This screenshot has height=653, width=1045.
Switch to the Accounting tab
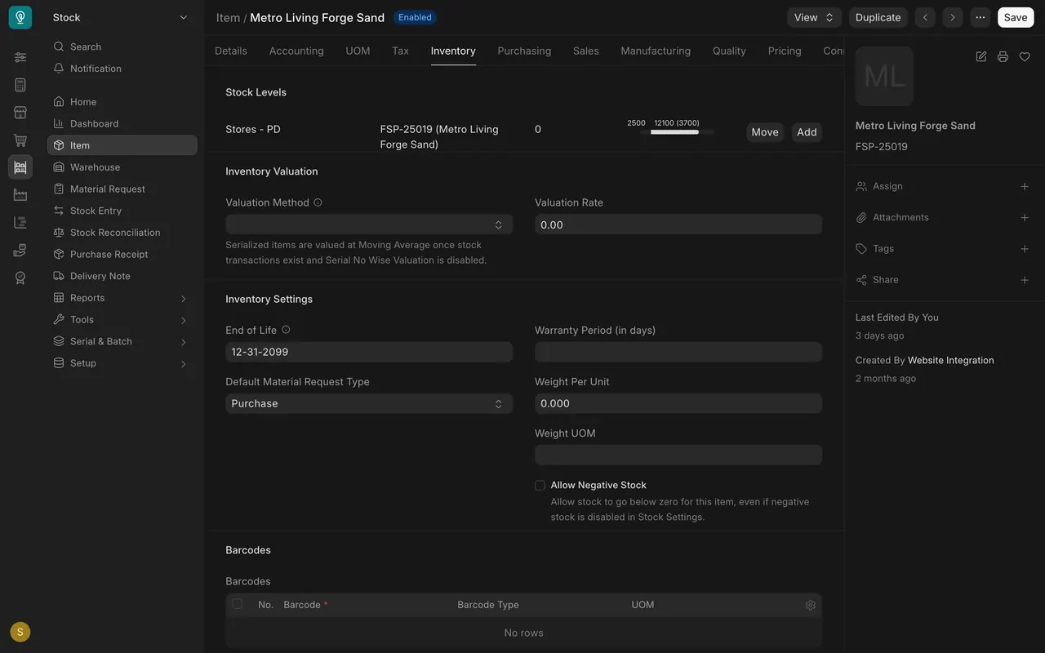296,51
